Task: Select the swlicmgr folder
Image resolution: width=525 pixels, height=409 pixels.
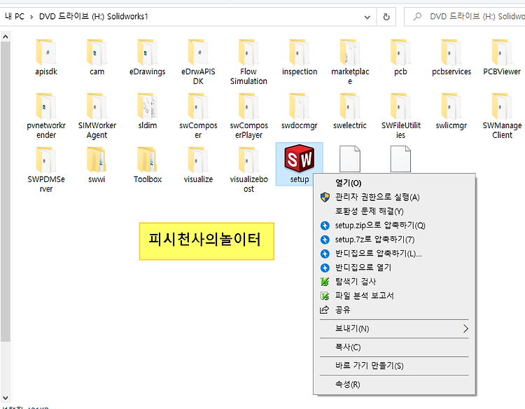Action: pyautogui.click(x=451, y=111)
